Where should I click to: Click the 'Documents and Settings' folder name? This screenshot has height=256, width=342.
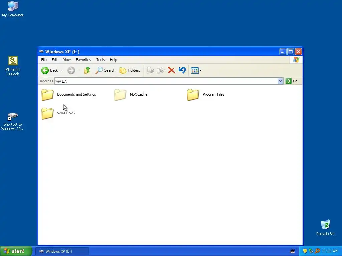76,94
